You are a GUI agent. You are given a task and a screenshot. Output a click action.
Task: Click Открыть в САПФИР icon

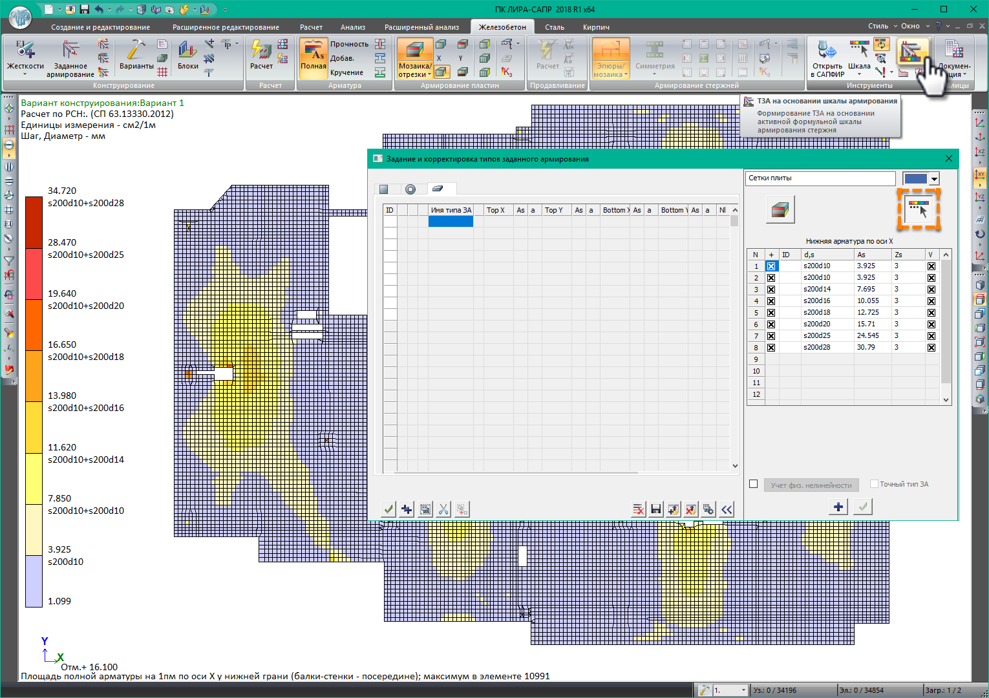(827, 50)
